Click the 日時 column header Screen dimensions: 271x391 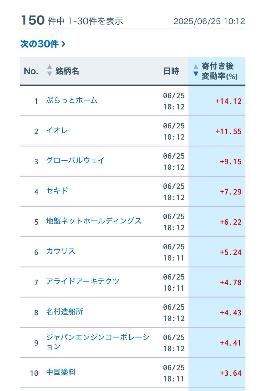(171, 71)
